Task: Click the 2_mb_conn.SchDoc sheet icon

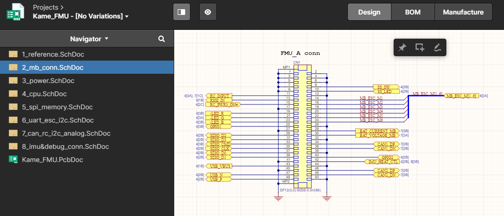Action: click(13, 68)
